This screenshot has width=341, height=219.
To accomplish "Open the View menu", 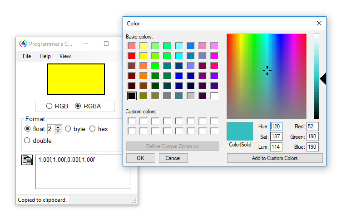I will coord(65,56).
